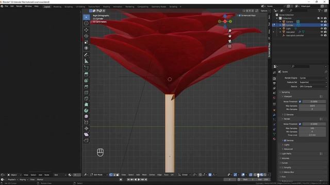Screen dimensions: 330x185
Task: Open the Global transform orientation dropdown
Action: pyautogui.click(x=185, y=175)
